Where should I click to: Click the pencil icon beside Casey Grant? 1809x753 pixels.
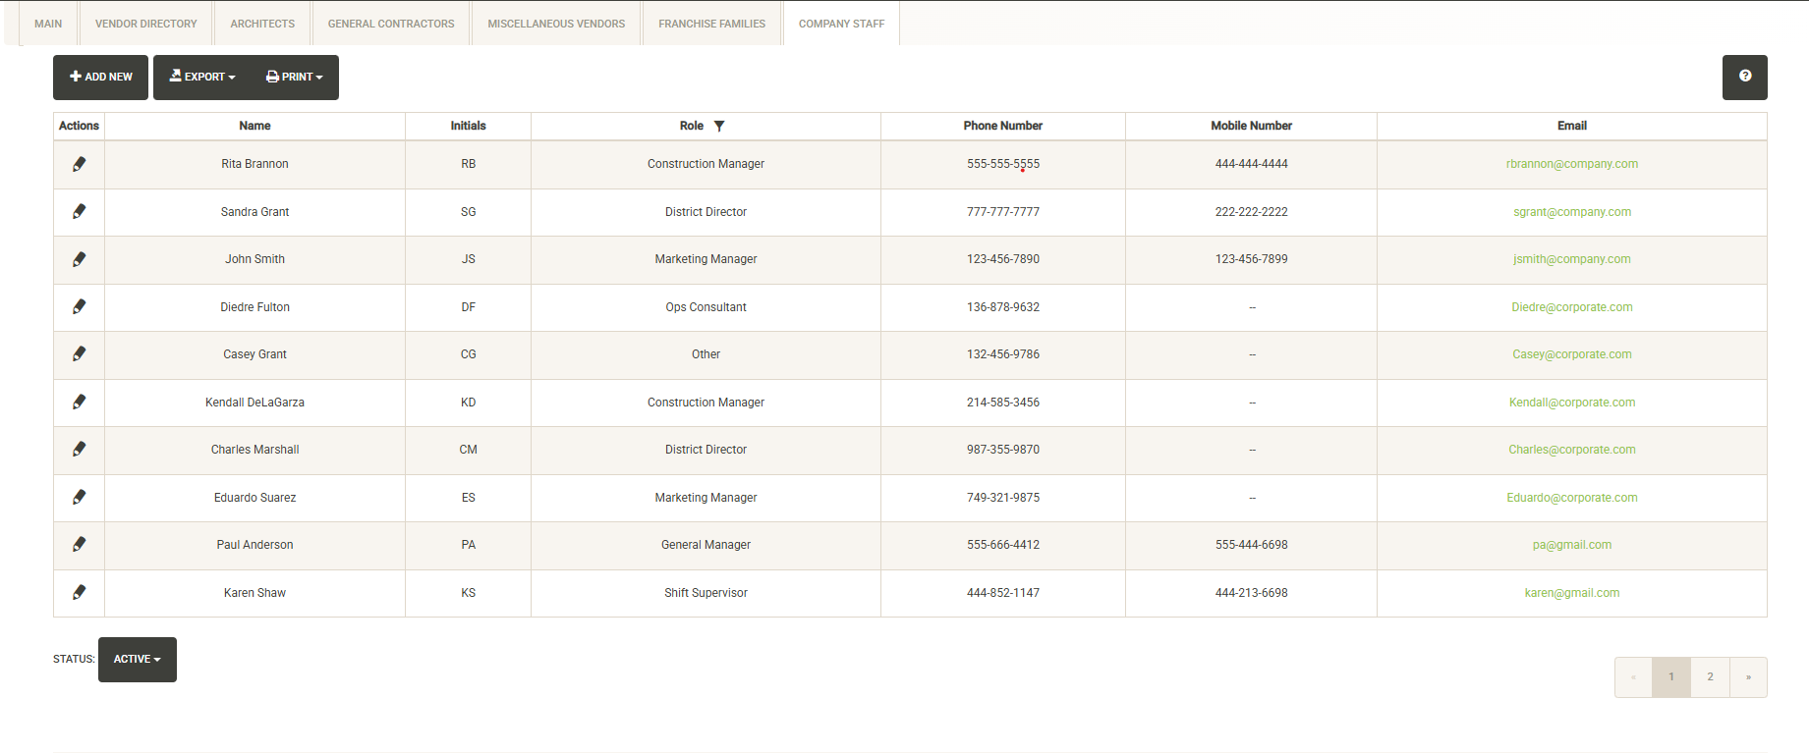click(x=79, y=354)
